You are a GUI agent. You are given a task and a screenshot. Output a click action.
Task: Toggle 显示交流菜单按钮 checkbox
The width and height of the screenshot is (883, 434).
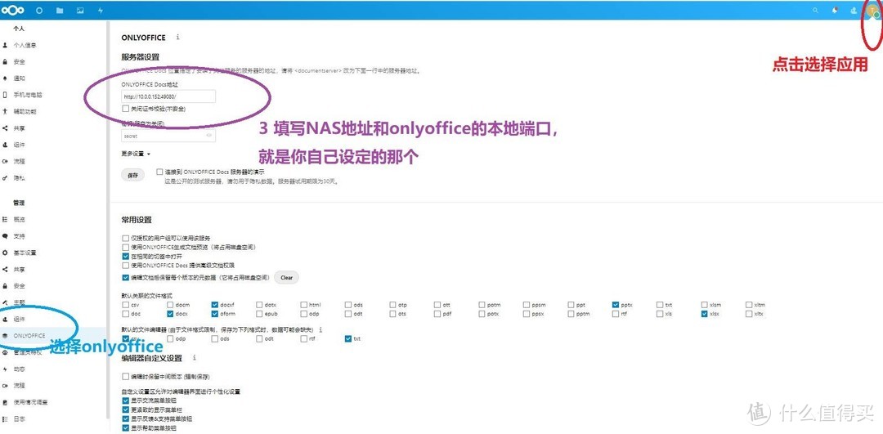point(126,400)
